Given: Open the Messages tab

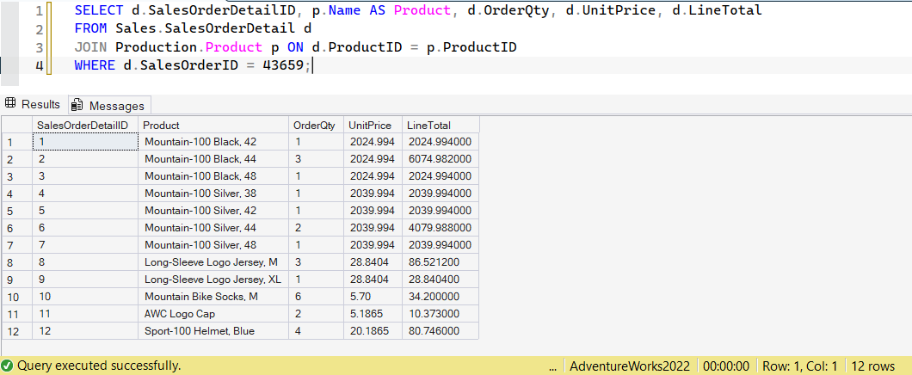Looking at the screenshot, I should click(109, 105).
